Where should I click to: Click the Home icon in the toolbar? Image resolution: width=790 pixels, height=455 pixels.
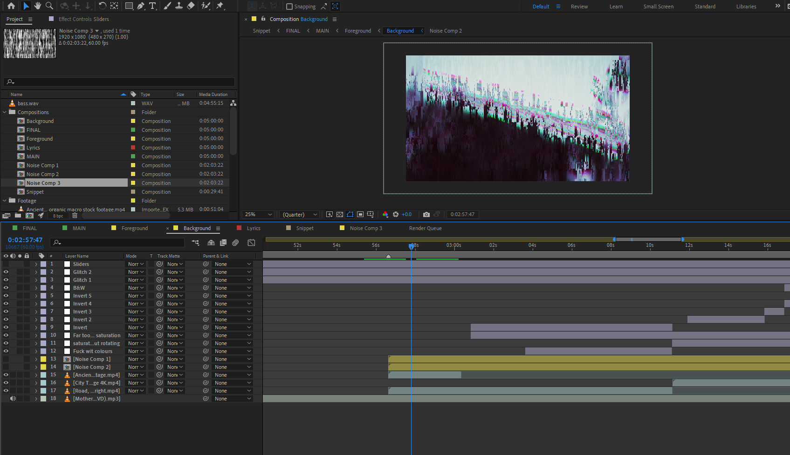pyautogui.click(x=11, y=6)
